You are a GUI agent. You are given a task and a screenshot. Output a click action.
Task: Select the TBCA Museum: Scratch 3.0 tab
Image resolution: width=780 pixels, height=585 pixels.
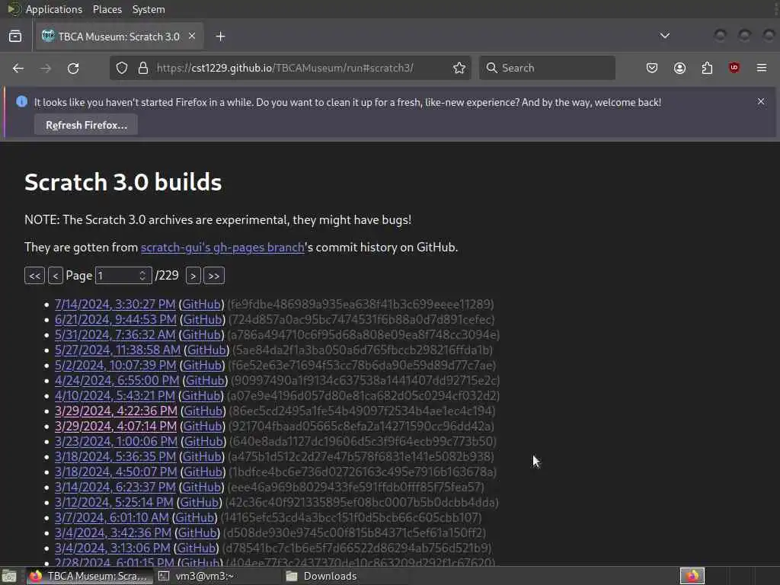(120, 37)
